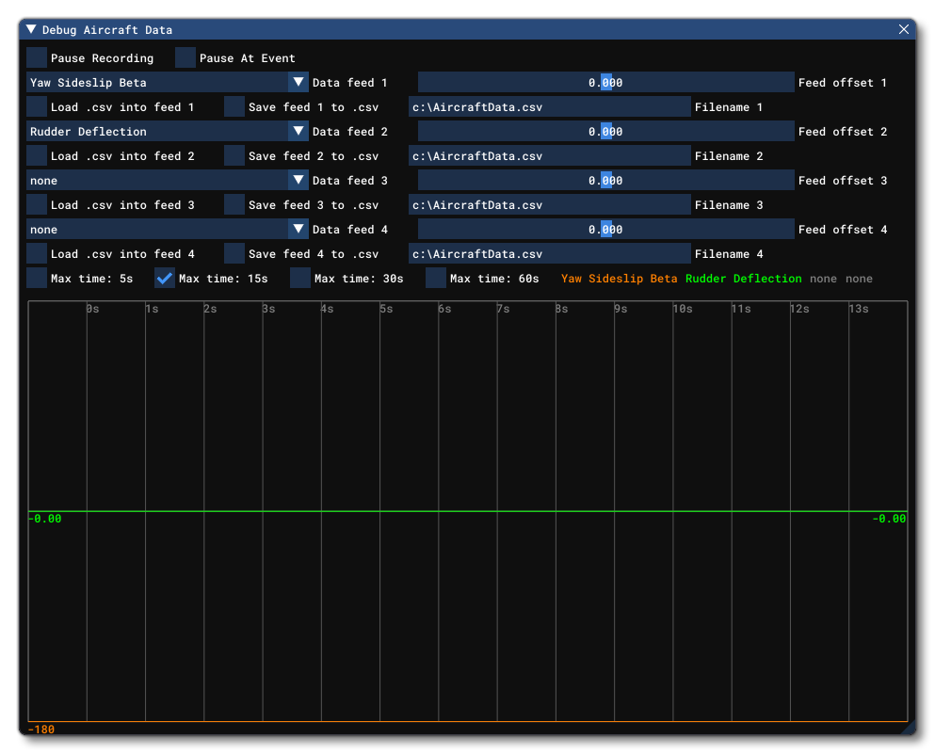
Task: Enable Pause Recording
Action: (37, 57)
